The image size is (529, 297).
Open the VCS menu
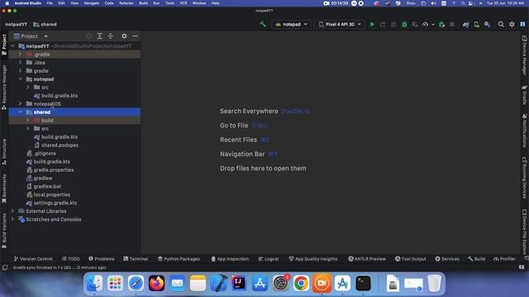(x=183, y=3)
